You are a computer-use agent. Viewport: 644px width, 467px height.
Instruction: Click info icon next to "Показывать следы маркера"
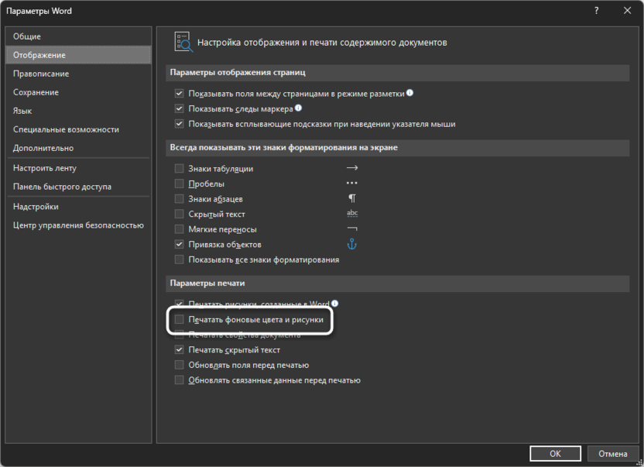(299, 108)
